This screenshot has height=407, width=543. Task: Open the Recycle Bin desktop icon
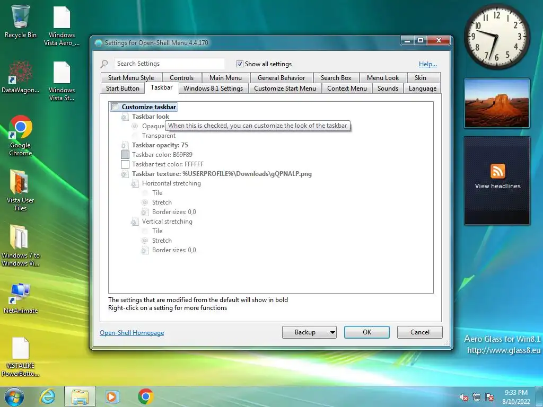[x=21, y=22]
